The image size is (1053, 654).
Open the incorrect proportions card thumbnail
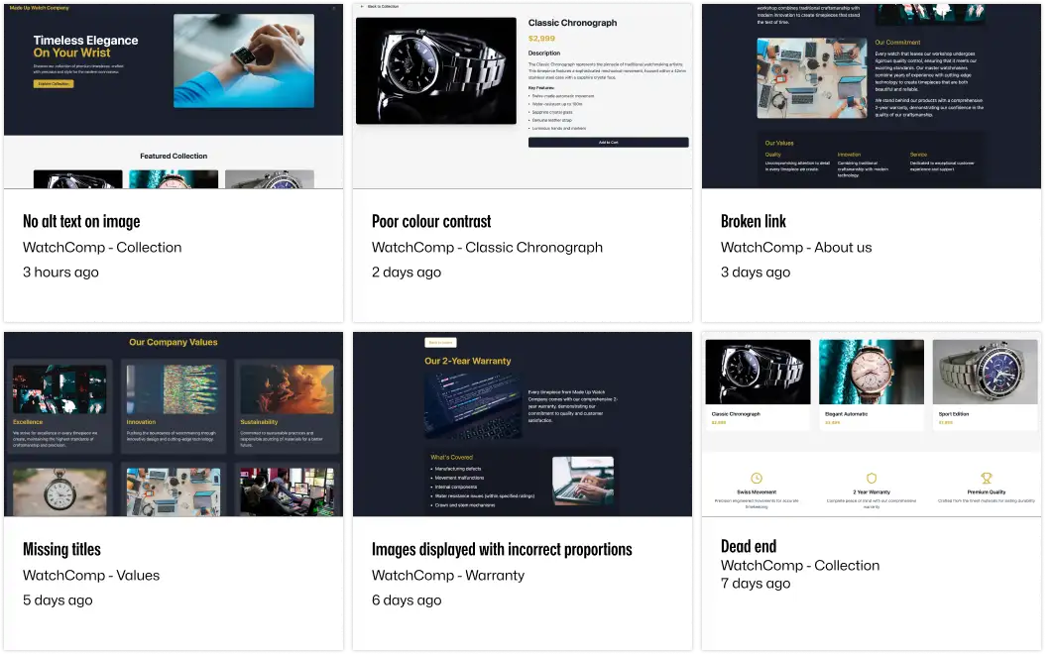pyautogui.click(x=523, y=424)
